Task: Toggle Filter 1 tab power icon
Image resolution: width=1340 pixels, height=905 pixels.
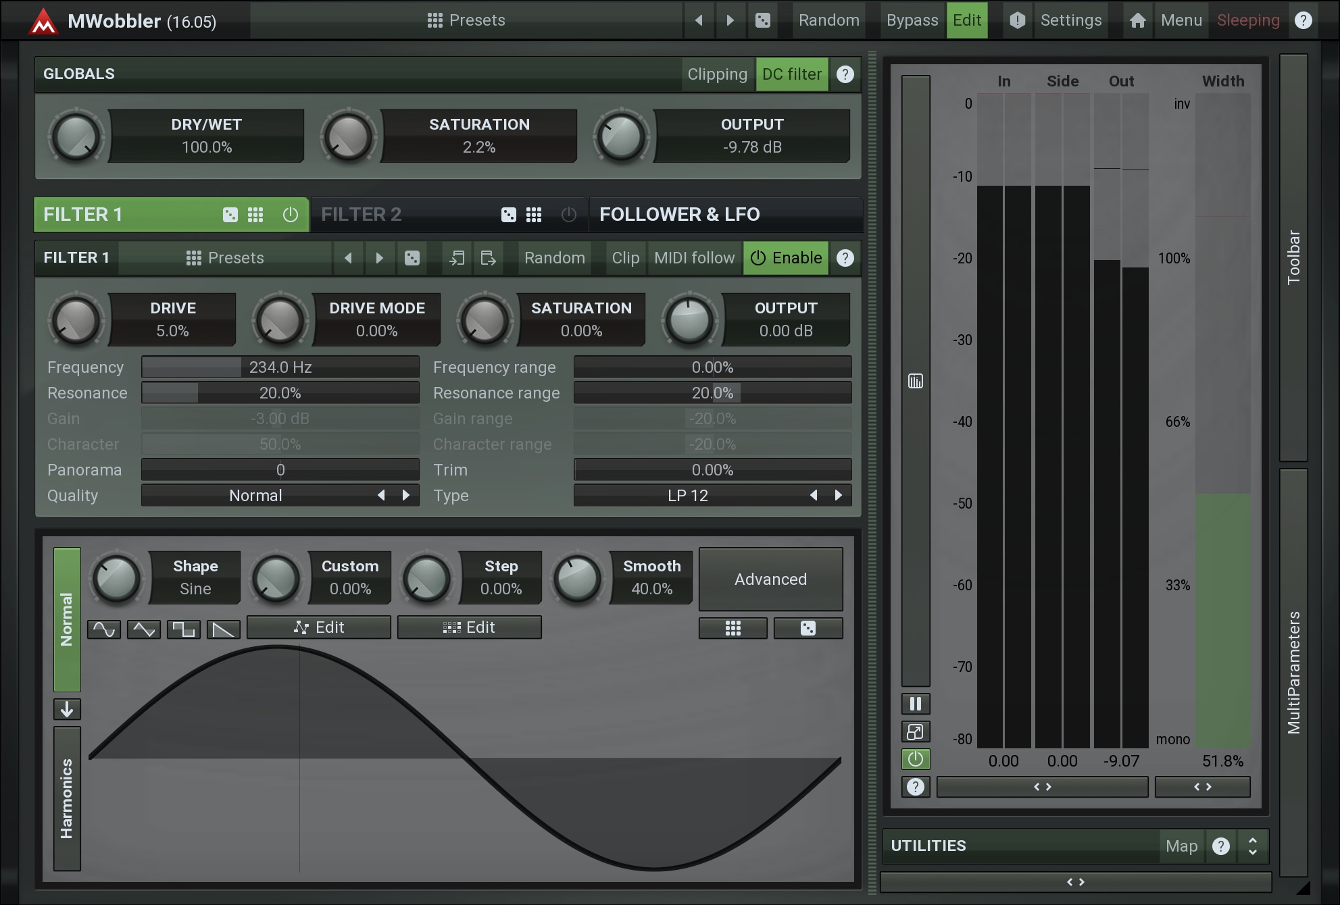Action: pyautogui.click(x=290, y=215)
